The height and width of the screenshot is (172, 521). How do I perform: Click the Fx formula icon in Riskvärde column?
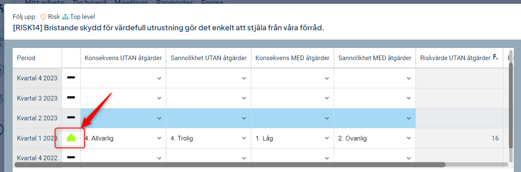pos(496,58)
